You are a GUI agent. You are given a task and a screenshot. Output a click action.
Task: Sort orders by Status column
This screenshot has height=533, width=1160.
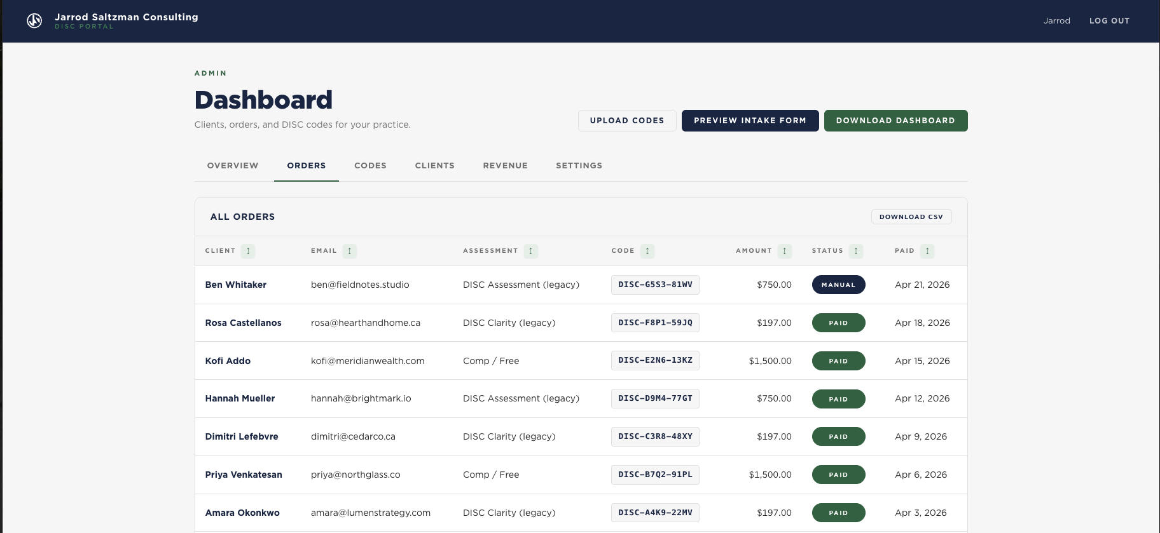pyautogui.click(x=856, y=251)
